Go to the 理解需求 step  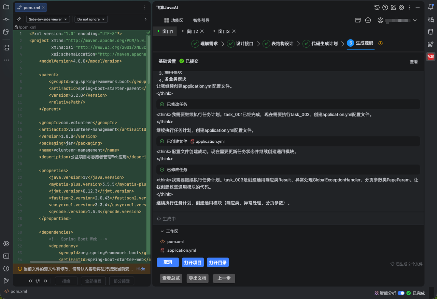(205, 44)
